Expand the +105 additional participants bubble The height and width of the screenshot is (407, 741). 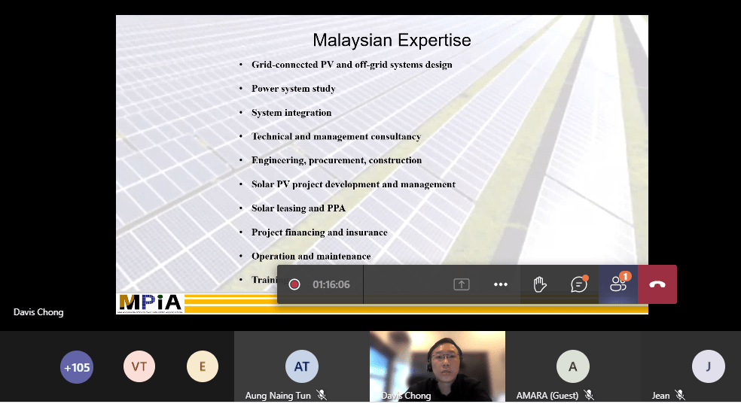click(x=77, y=367)
